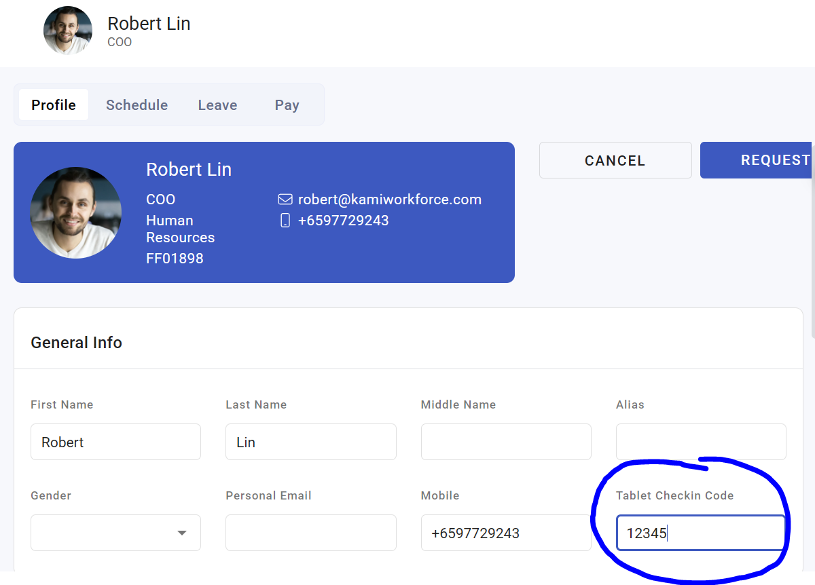Click the CANCEL button

coord(615,160)
